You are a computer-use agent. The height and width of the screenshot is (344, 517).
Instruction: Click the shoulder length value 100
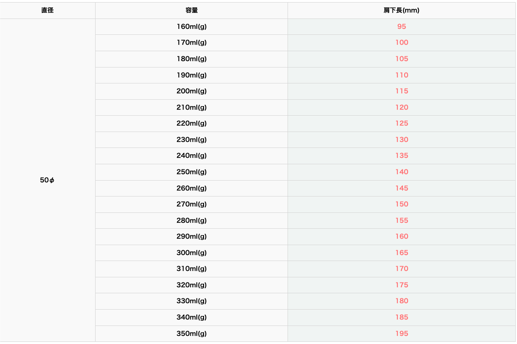coord(402,43)
